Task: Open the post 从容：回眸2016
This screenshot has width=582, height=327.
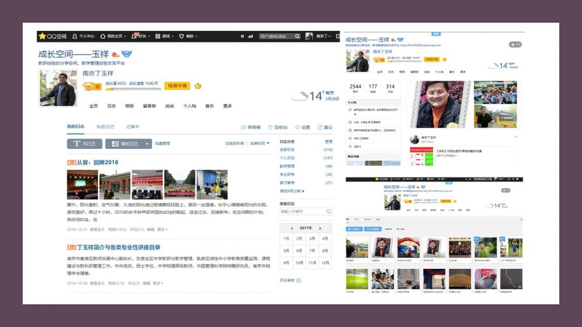Action: (x=97, y=162)
